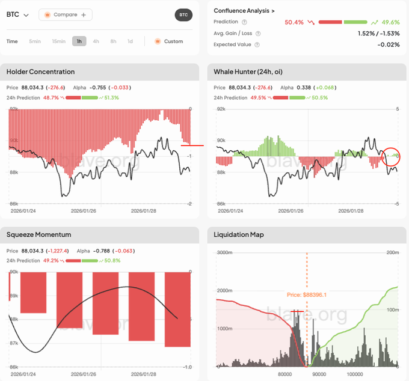Viewport: 409px width, 381px height.
Task: Click the 50.8% bullish value in Squeeze Momentum
Action: [x=112, y=261]
